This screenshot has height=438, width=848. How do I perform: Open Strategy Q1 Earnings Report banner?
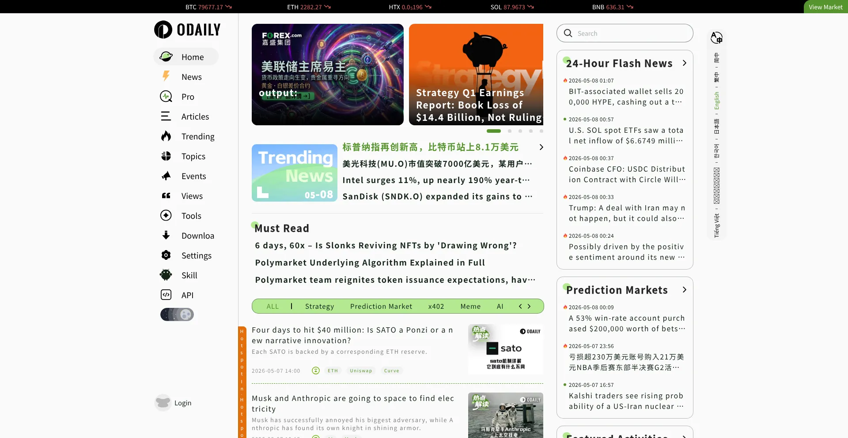click(x=476, y=75)
